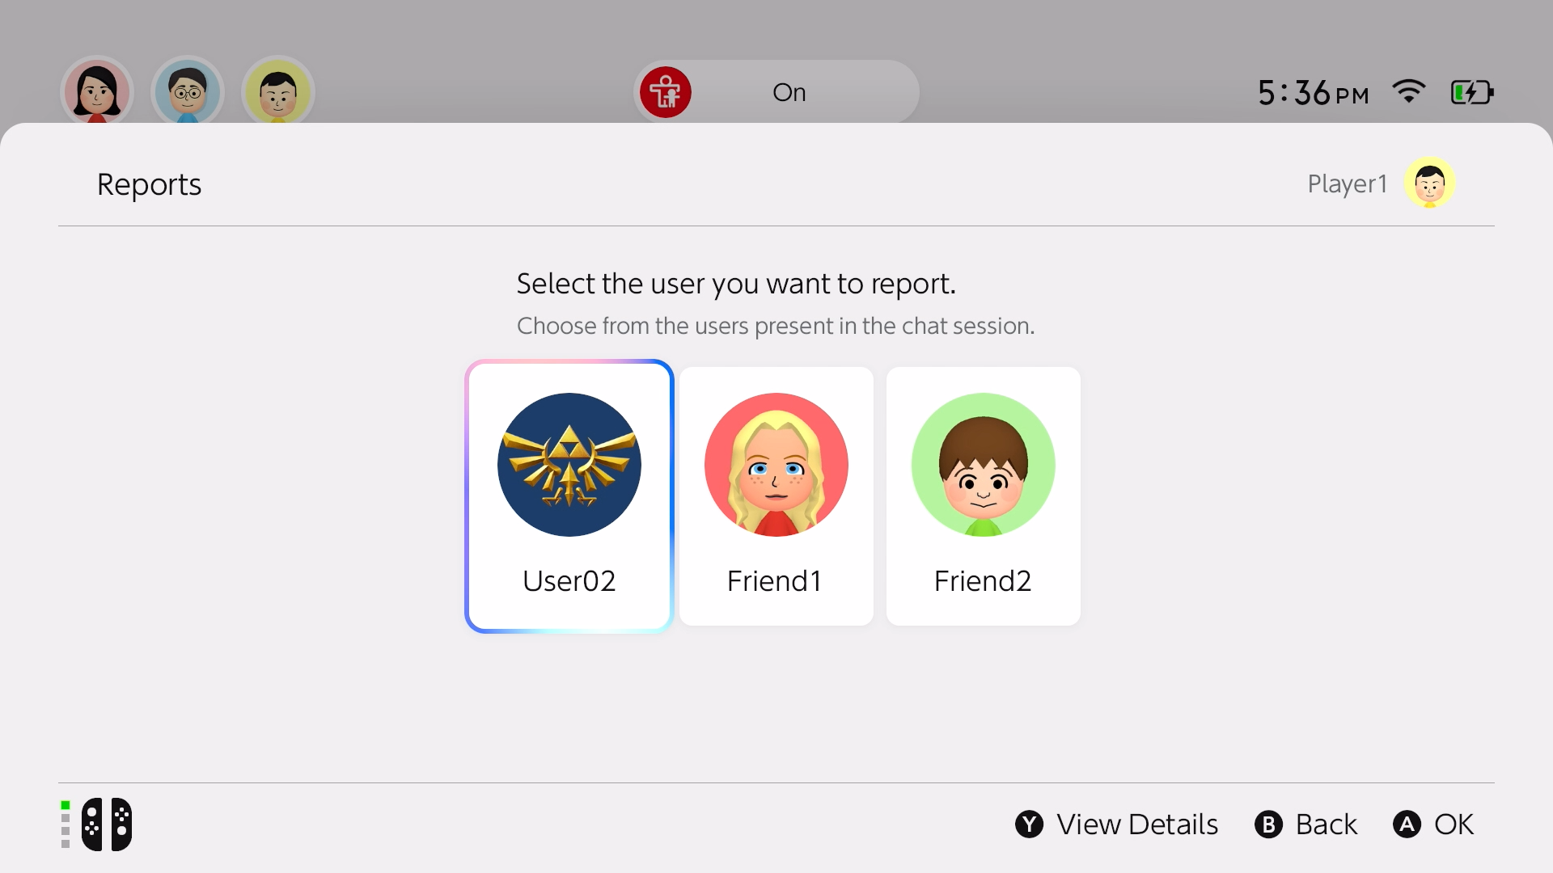1553x873 pixels.
Task: Click the red report safety icon
Action: (x=665, y=92)
